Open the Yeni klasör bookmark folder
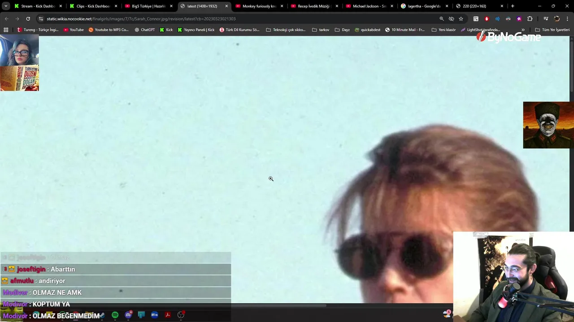The image size is (574, 322). click(444, 30)
